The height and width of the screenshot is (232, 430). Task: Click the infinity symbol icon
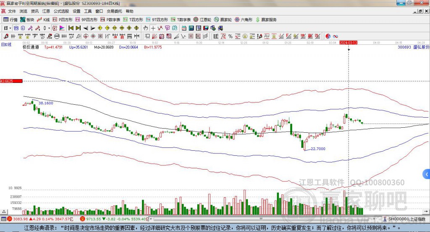pyautogui.click(x=335, y=36)
